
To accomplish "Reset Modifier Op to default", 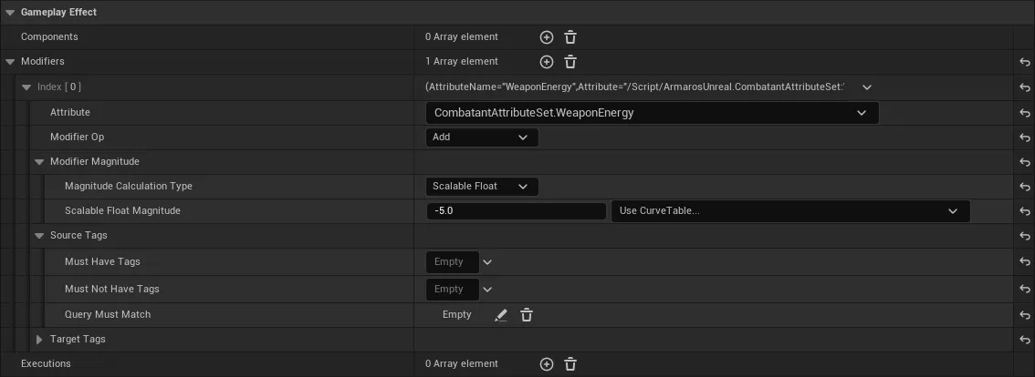I will [x=1024, y=138].
